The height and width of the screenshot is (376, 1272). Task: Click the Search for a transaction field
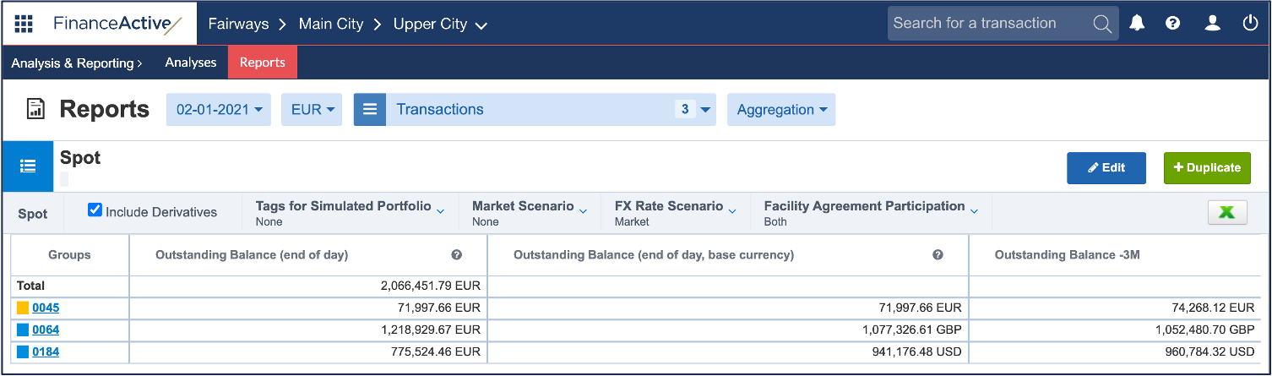(987, 24)
